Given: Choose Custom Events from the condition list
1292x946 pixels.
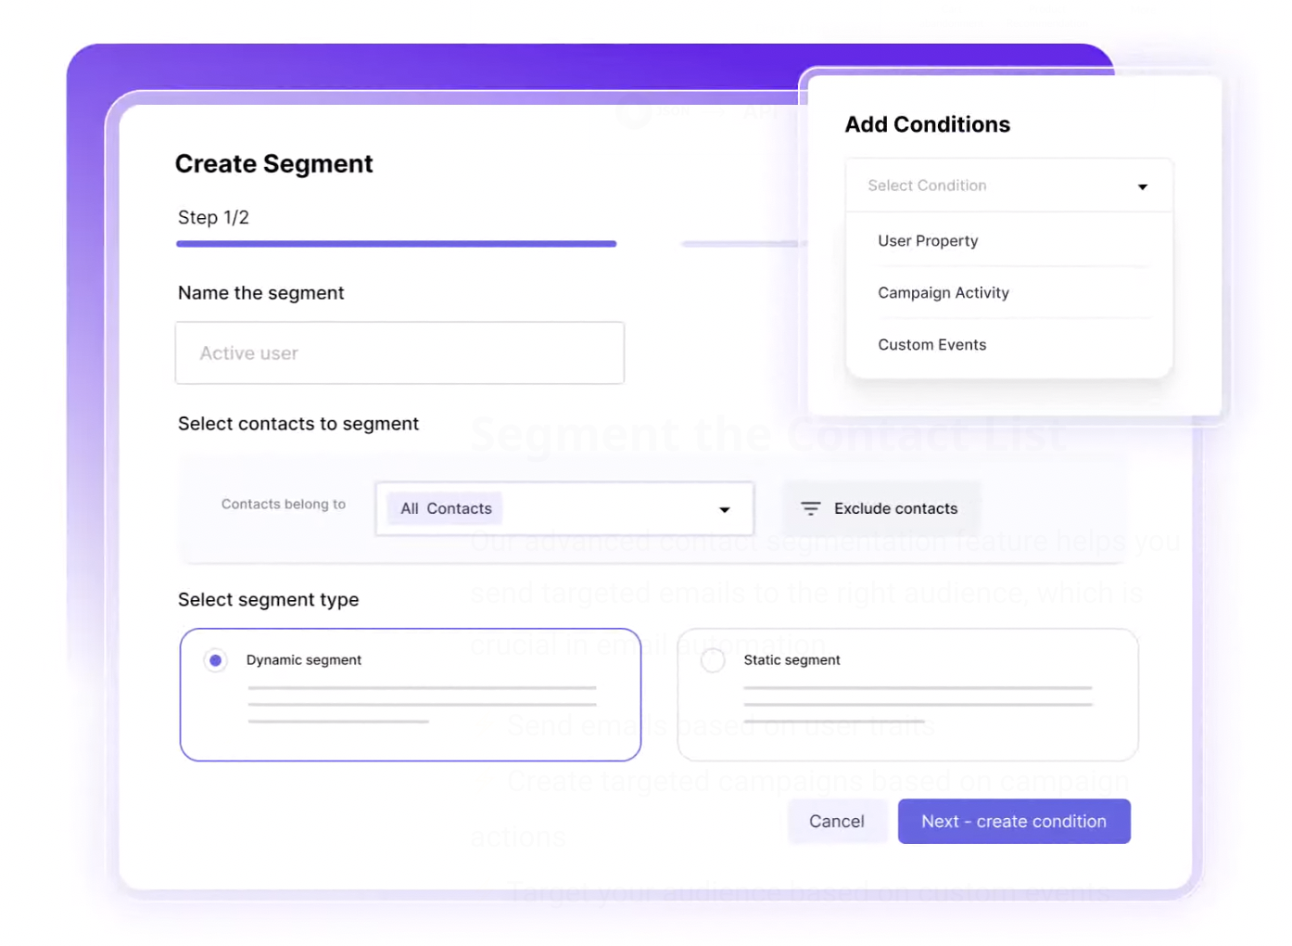Looking at the screenshot, I should (x=931, y=344).
